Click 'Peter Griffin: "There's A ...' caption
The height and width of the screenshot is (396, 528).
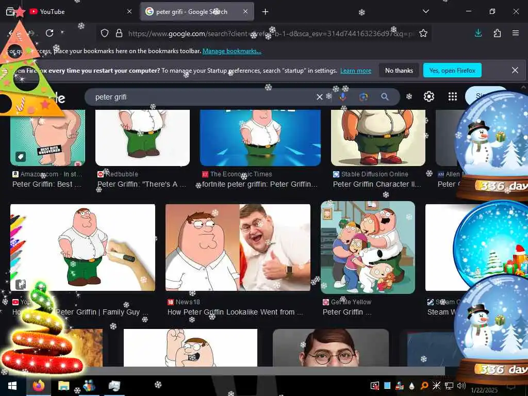pos(142,184)
